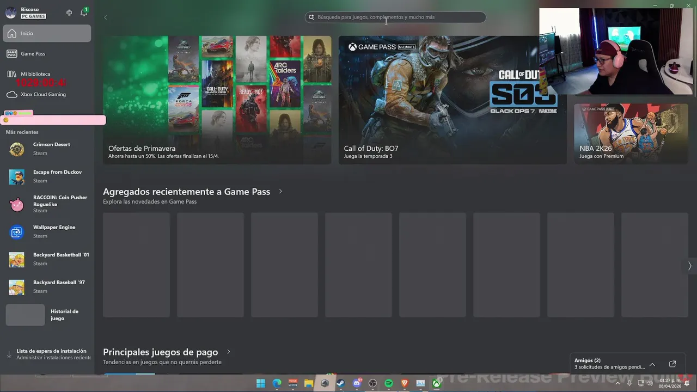Screen dimensions: 697x392
Task: Open Spotify from the taskbar
Action: pyautogui.click(x=389, y=383)
